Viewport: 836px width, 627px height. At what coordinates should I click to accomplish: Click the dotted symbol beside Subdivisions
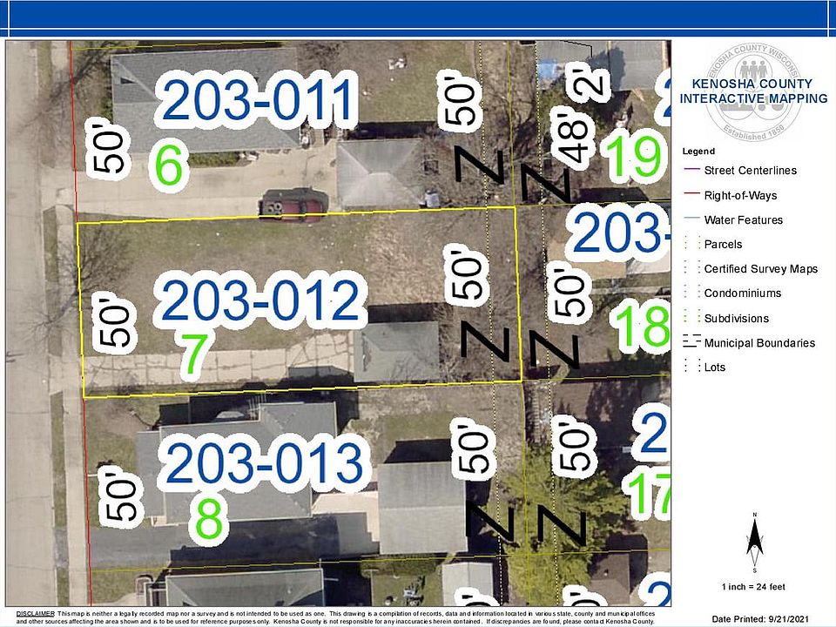692,317
